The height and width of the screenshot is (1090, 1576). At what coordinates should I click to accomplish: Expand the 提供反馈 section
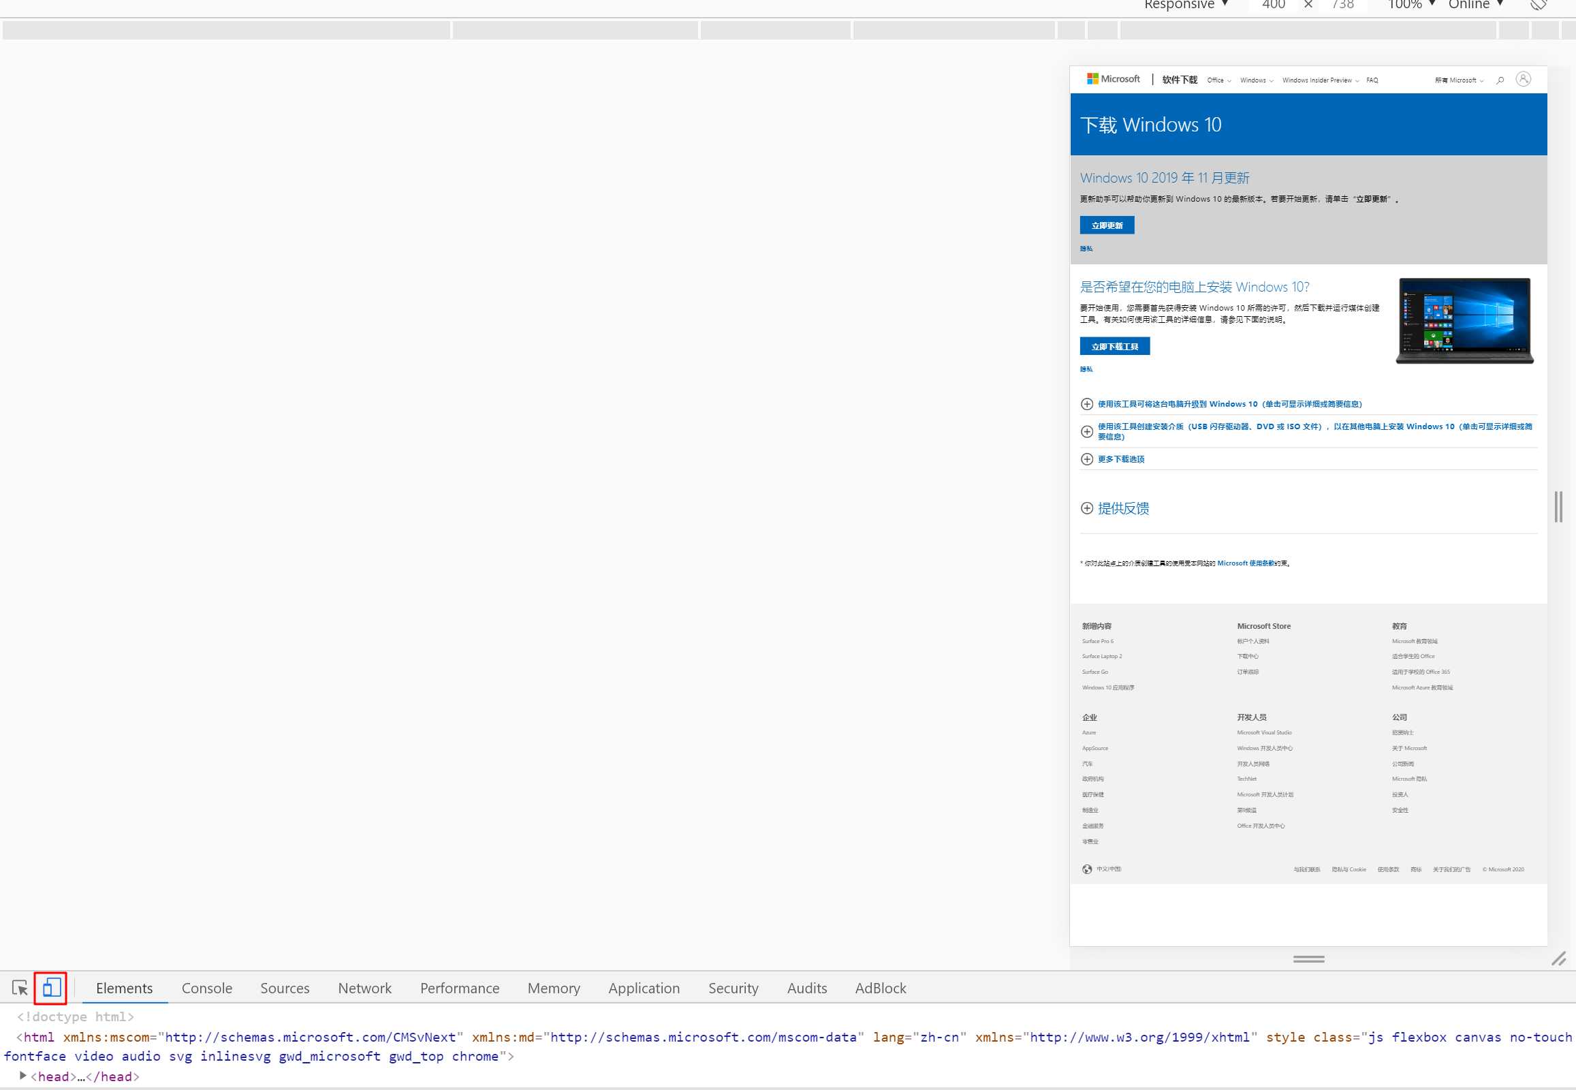1122,508
